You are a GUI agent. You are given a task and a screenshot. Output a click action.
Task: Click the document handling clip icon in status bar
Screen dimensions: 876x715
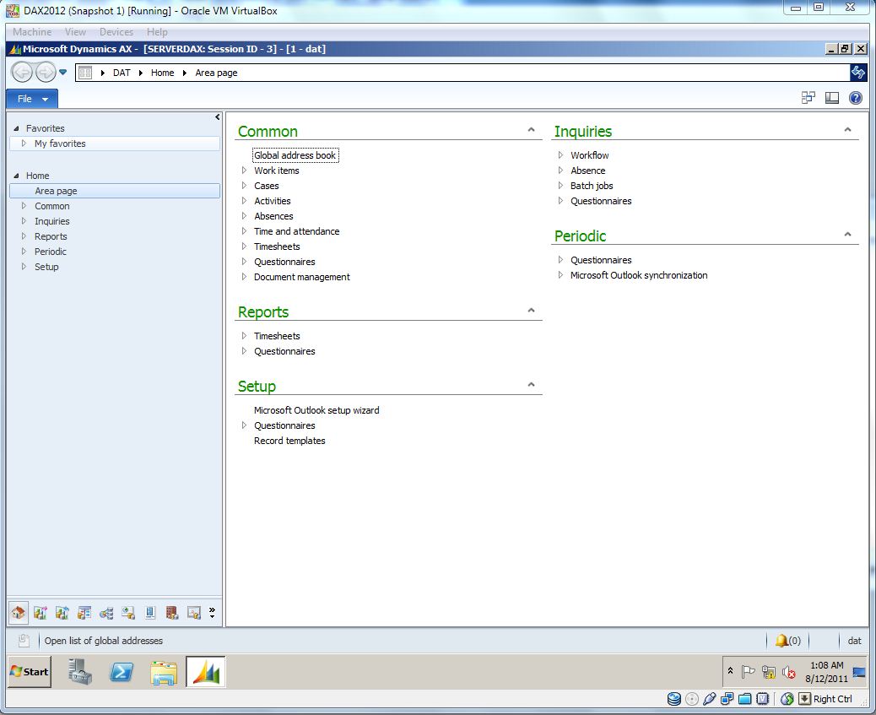coord(24,641)
